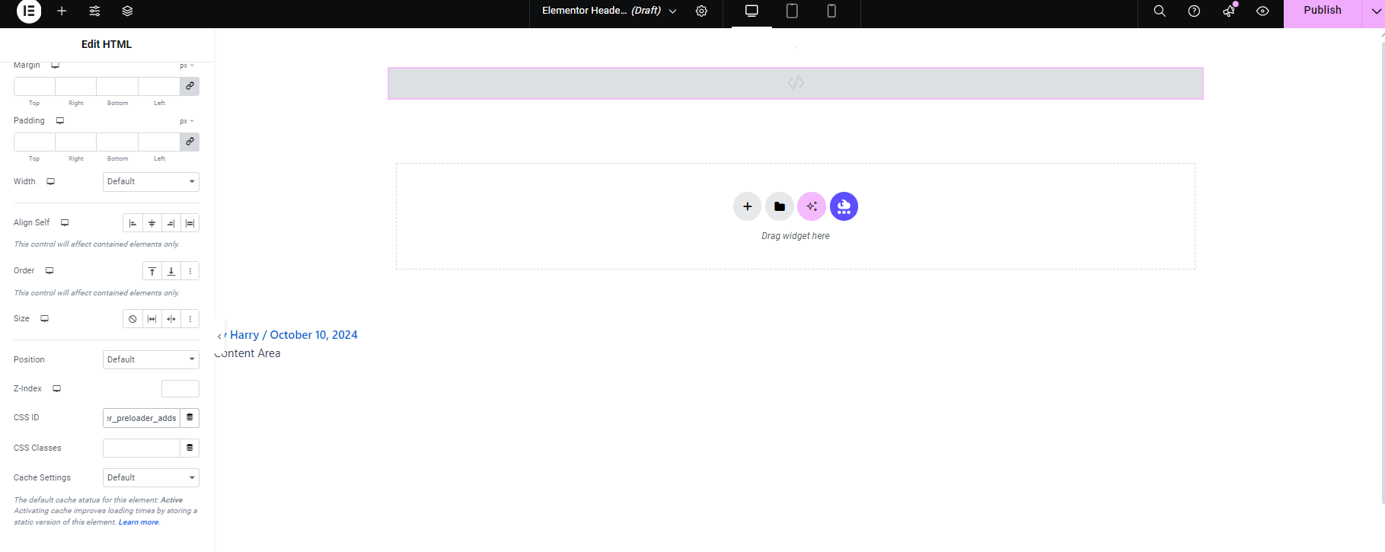Toggle preview with the eye icon
The height and width of the screenshot is (552, 1385).
click(x=1262, y=11)
